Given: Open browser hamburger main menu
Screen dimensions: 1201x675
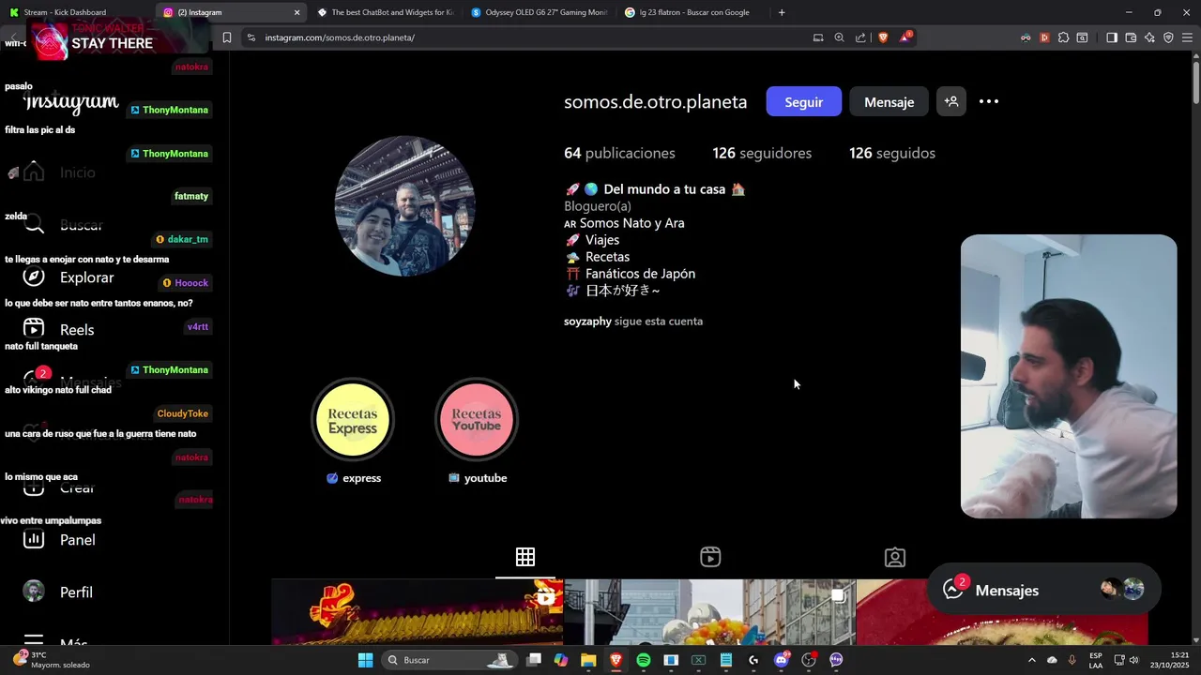Looking at the screenshot, I should (1187, 37).
